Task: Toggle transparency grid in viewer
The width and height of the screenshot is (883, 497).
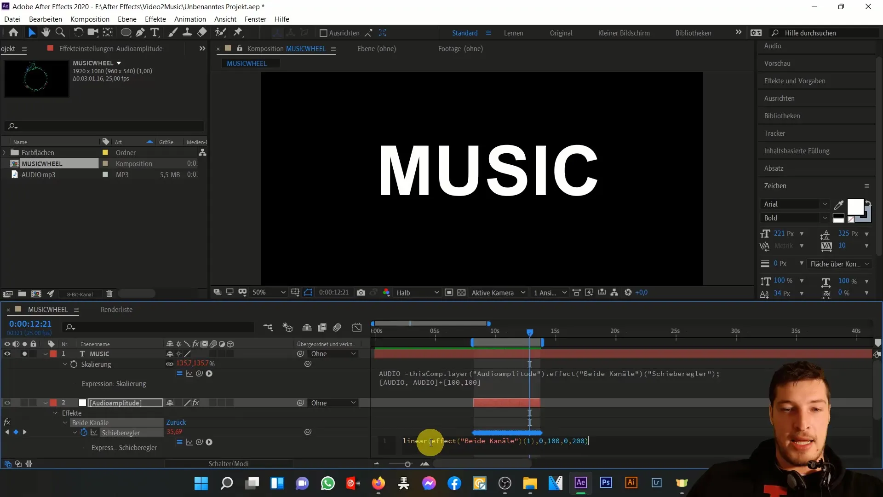Action: 461,293
